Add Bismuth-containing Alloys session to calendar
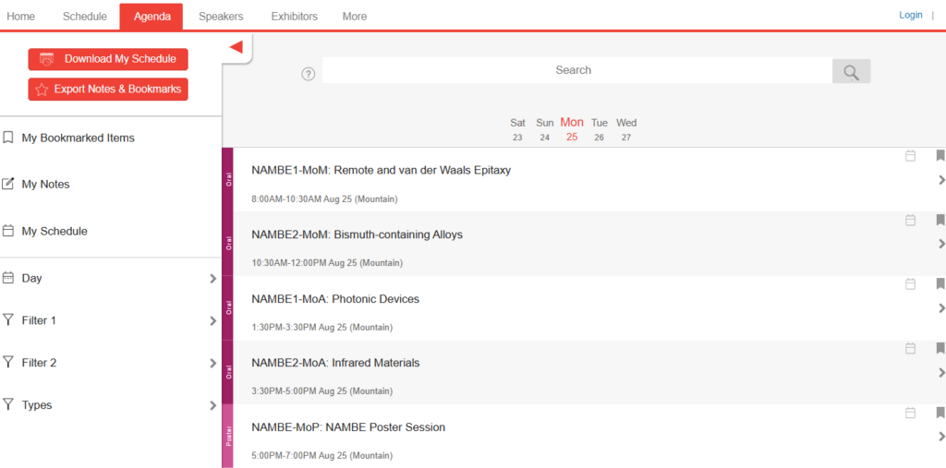Viewport: 946px width, 468px height. [910, 220]
